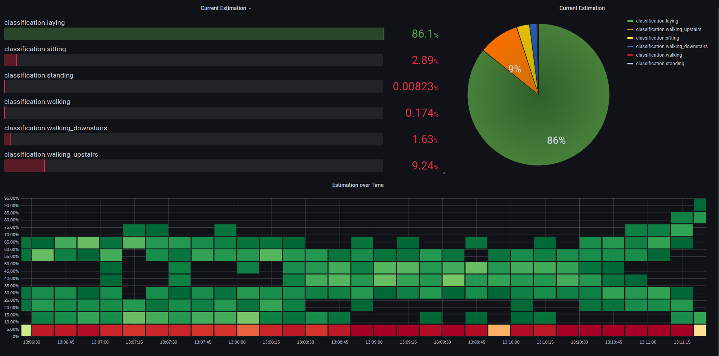Click the topmost green heatmap cell near 90%
This screenshot has height=356, width=719.
click(x=700, y=205)
